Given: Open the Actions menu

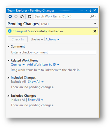Looking at the screenshot, I should 52,39.
